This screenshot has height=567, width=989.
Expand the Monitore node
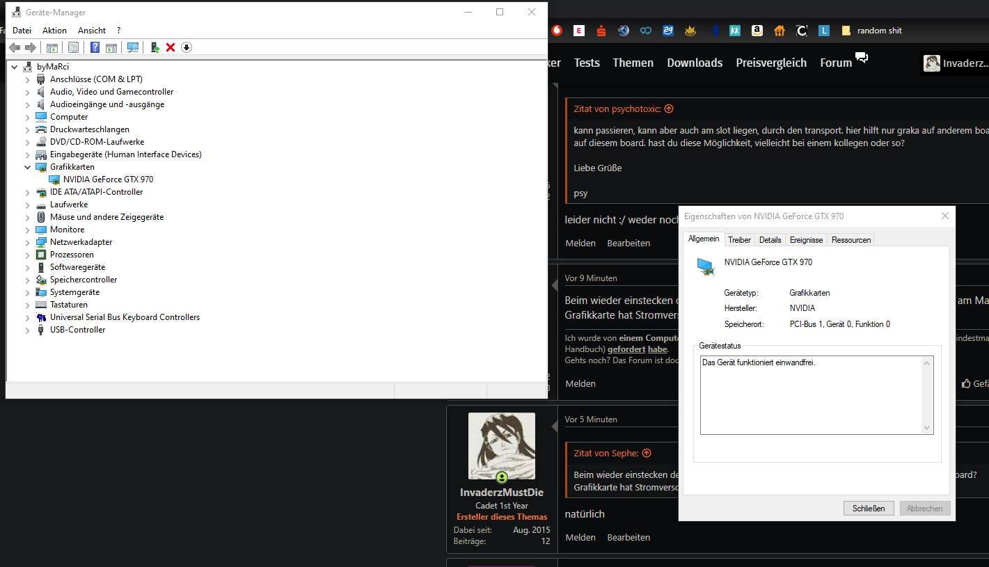click(x=28, y=230)
